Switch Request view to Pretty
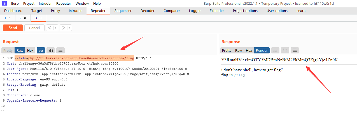This screenshot has width=357, height=128. [8, 50]
